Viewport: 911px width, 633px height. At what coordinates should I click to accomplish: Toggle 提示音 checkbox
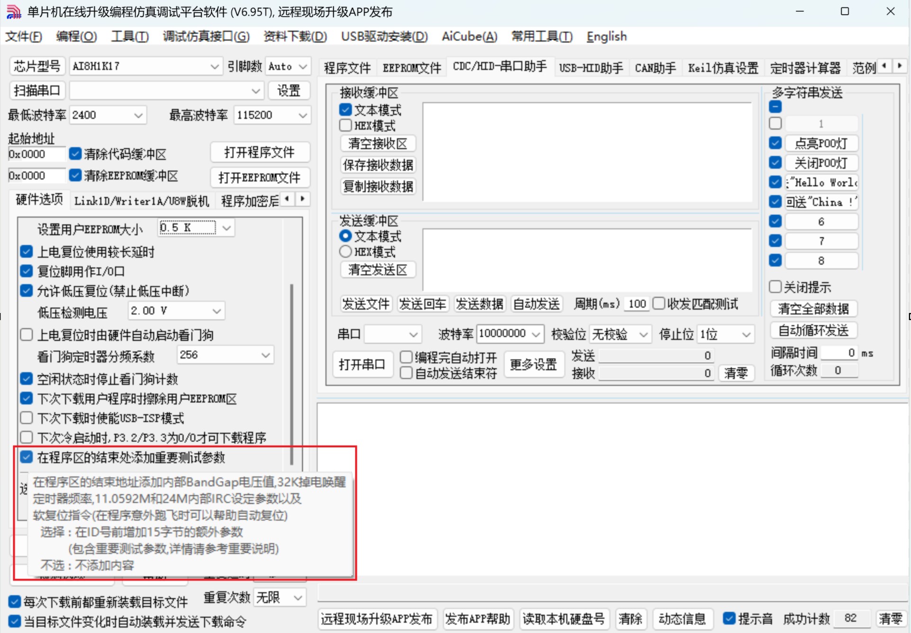click(729, 618)
